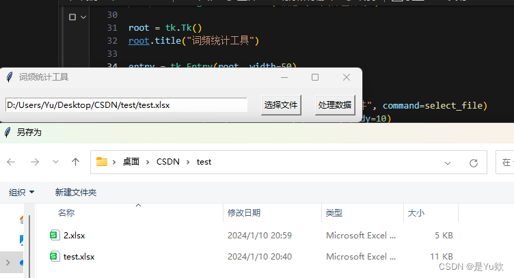
Task: Select the test.xlsx file
Action: [79, 257]
